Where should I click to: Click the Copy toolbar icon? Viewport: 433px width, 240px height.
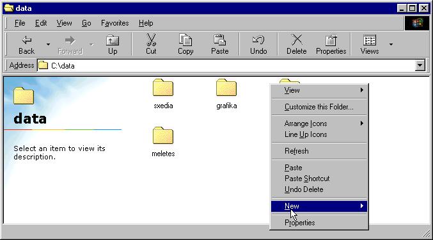[x=185, y=44]
